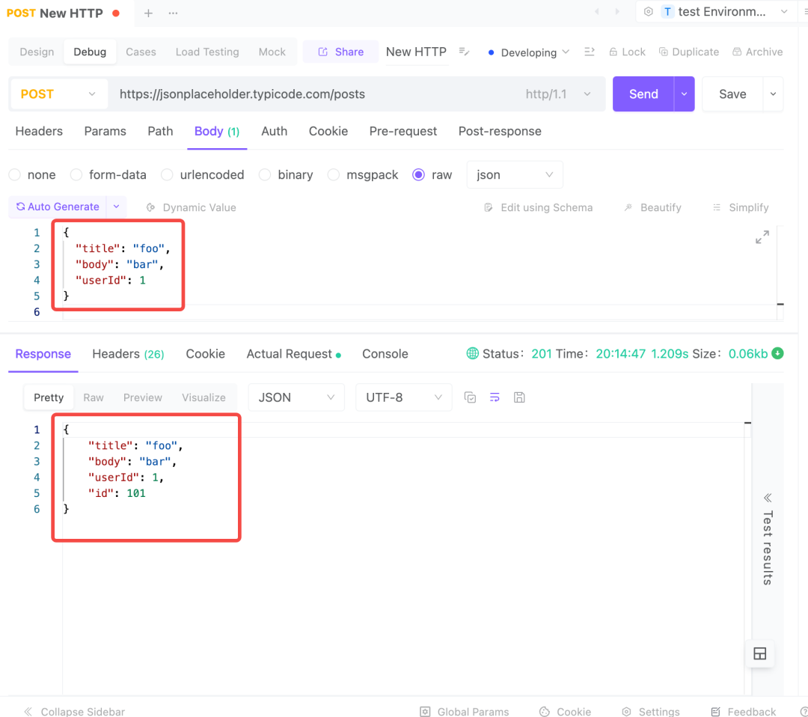
Task: Select the raw radio button
Action: point(418,174)
